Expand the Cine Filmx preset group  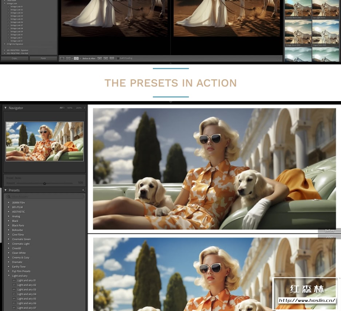tap(9, 235)
